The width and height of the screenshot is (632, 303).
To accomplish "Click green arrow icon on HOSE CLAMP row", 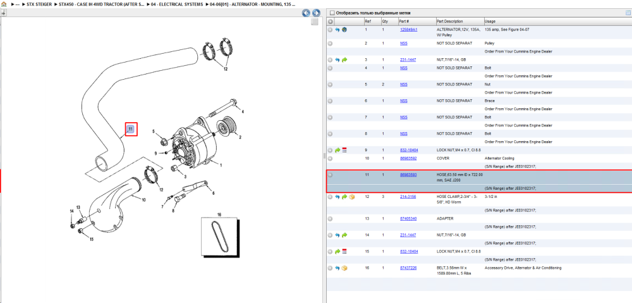I will pyautogui.click(x=344, y=197).
